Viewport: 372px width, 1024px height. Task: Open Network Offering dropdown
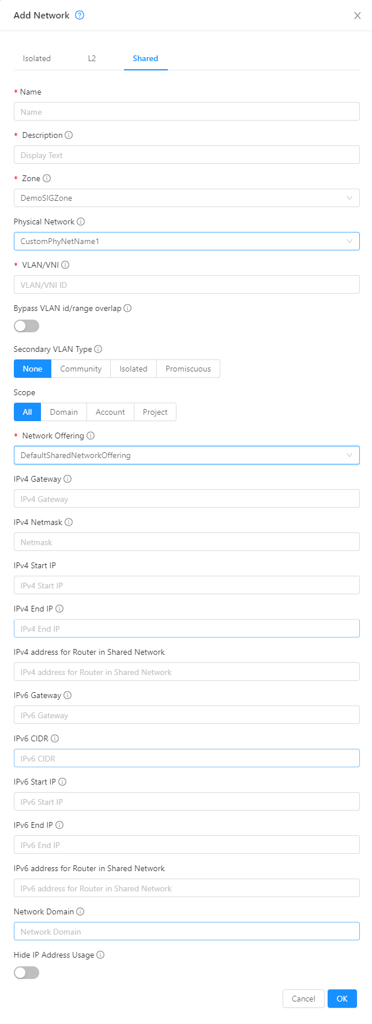(187, 455)
